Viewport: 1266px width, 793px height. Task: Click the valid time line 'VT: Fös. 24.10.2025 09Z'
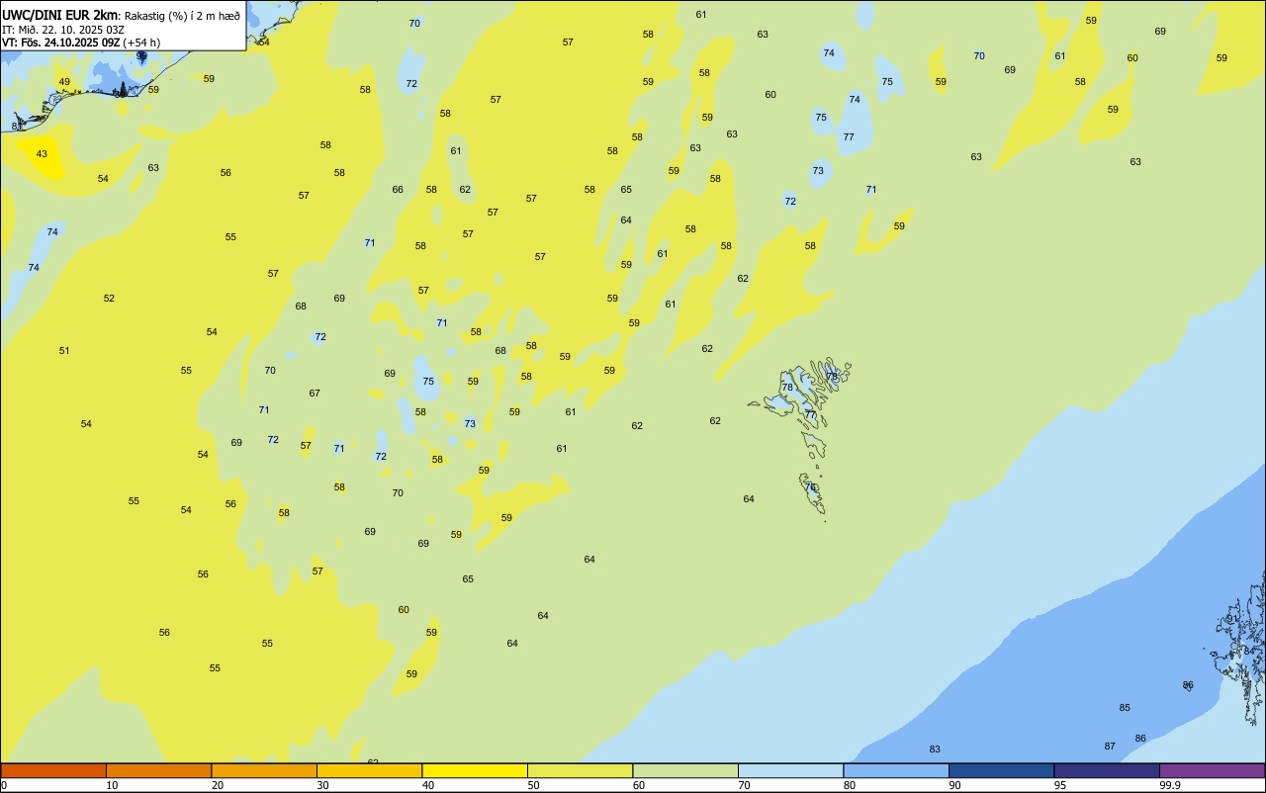tap(61, 43)
